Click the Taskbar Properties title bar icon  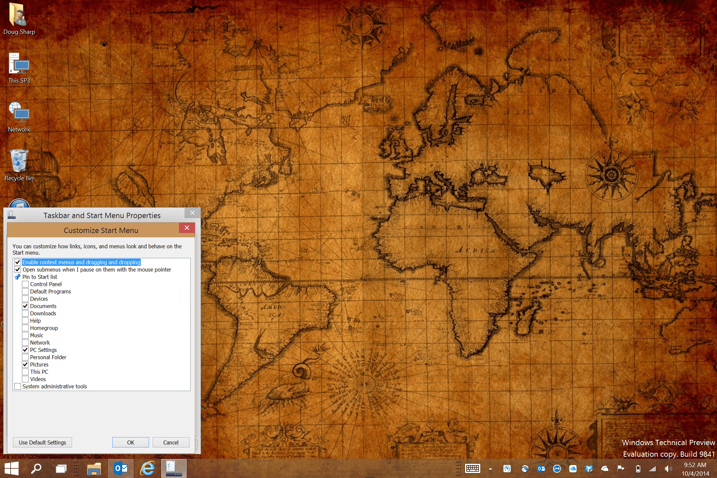pyautogui.click(x=11, y=215)
